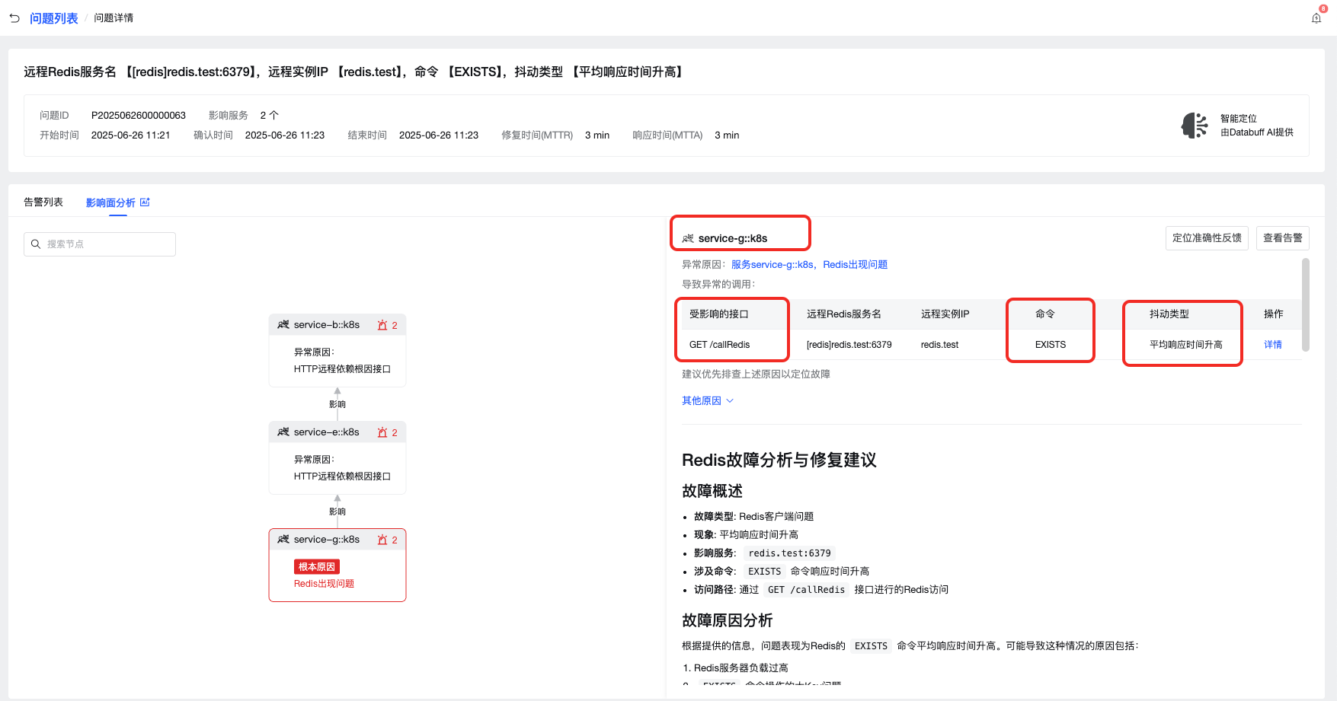Click the service icon on service-g::k8s node
Image resolution: width=1337 pixels, height=701 pixels.
283,540
